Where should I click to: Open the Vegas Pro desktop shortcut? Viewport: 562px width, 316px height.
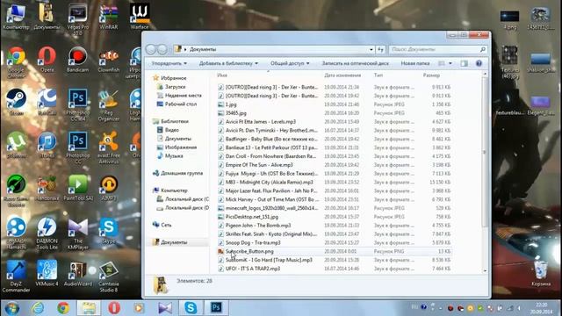pyautogui.click(x=78, y=18)
